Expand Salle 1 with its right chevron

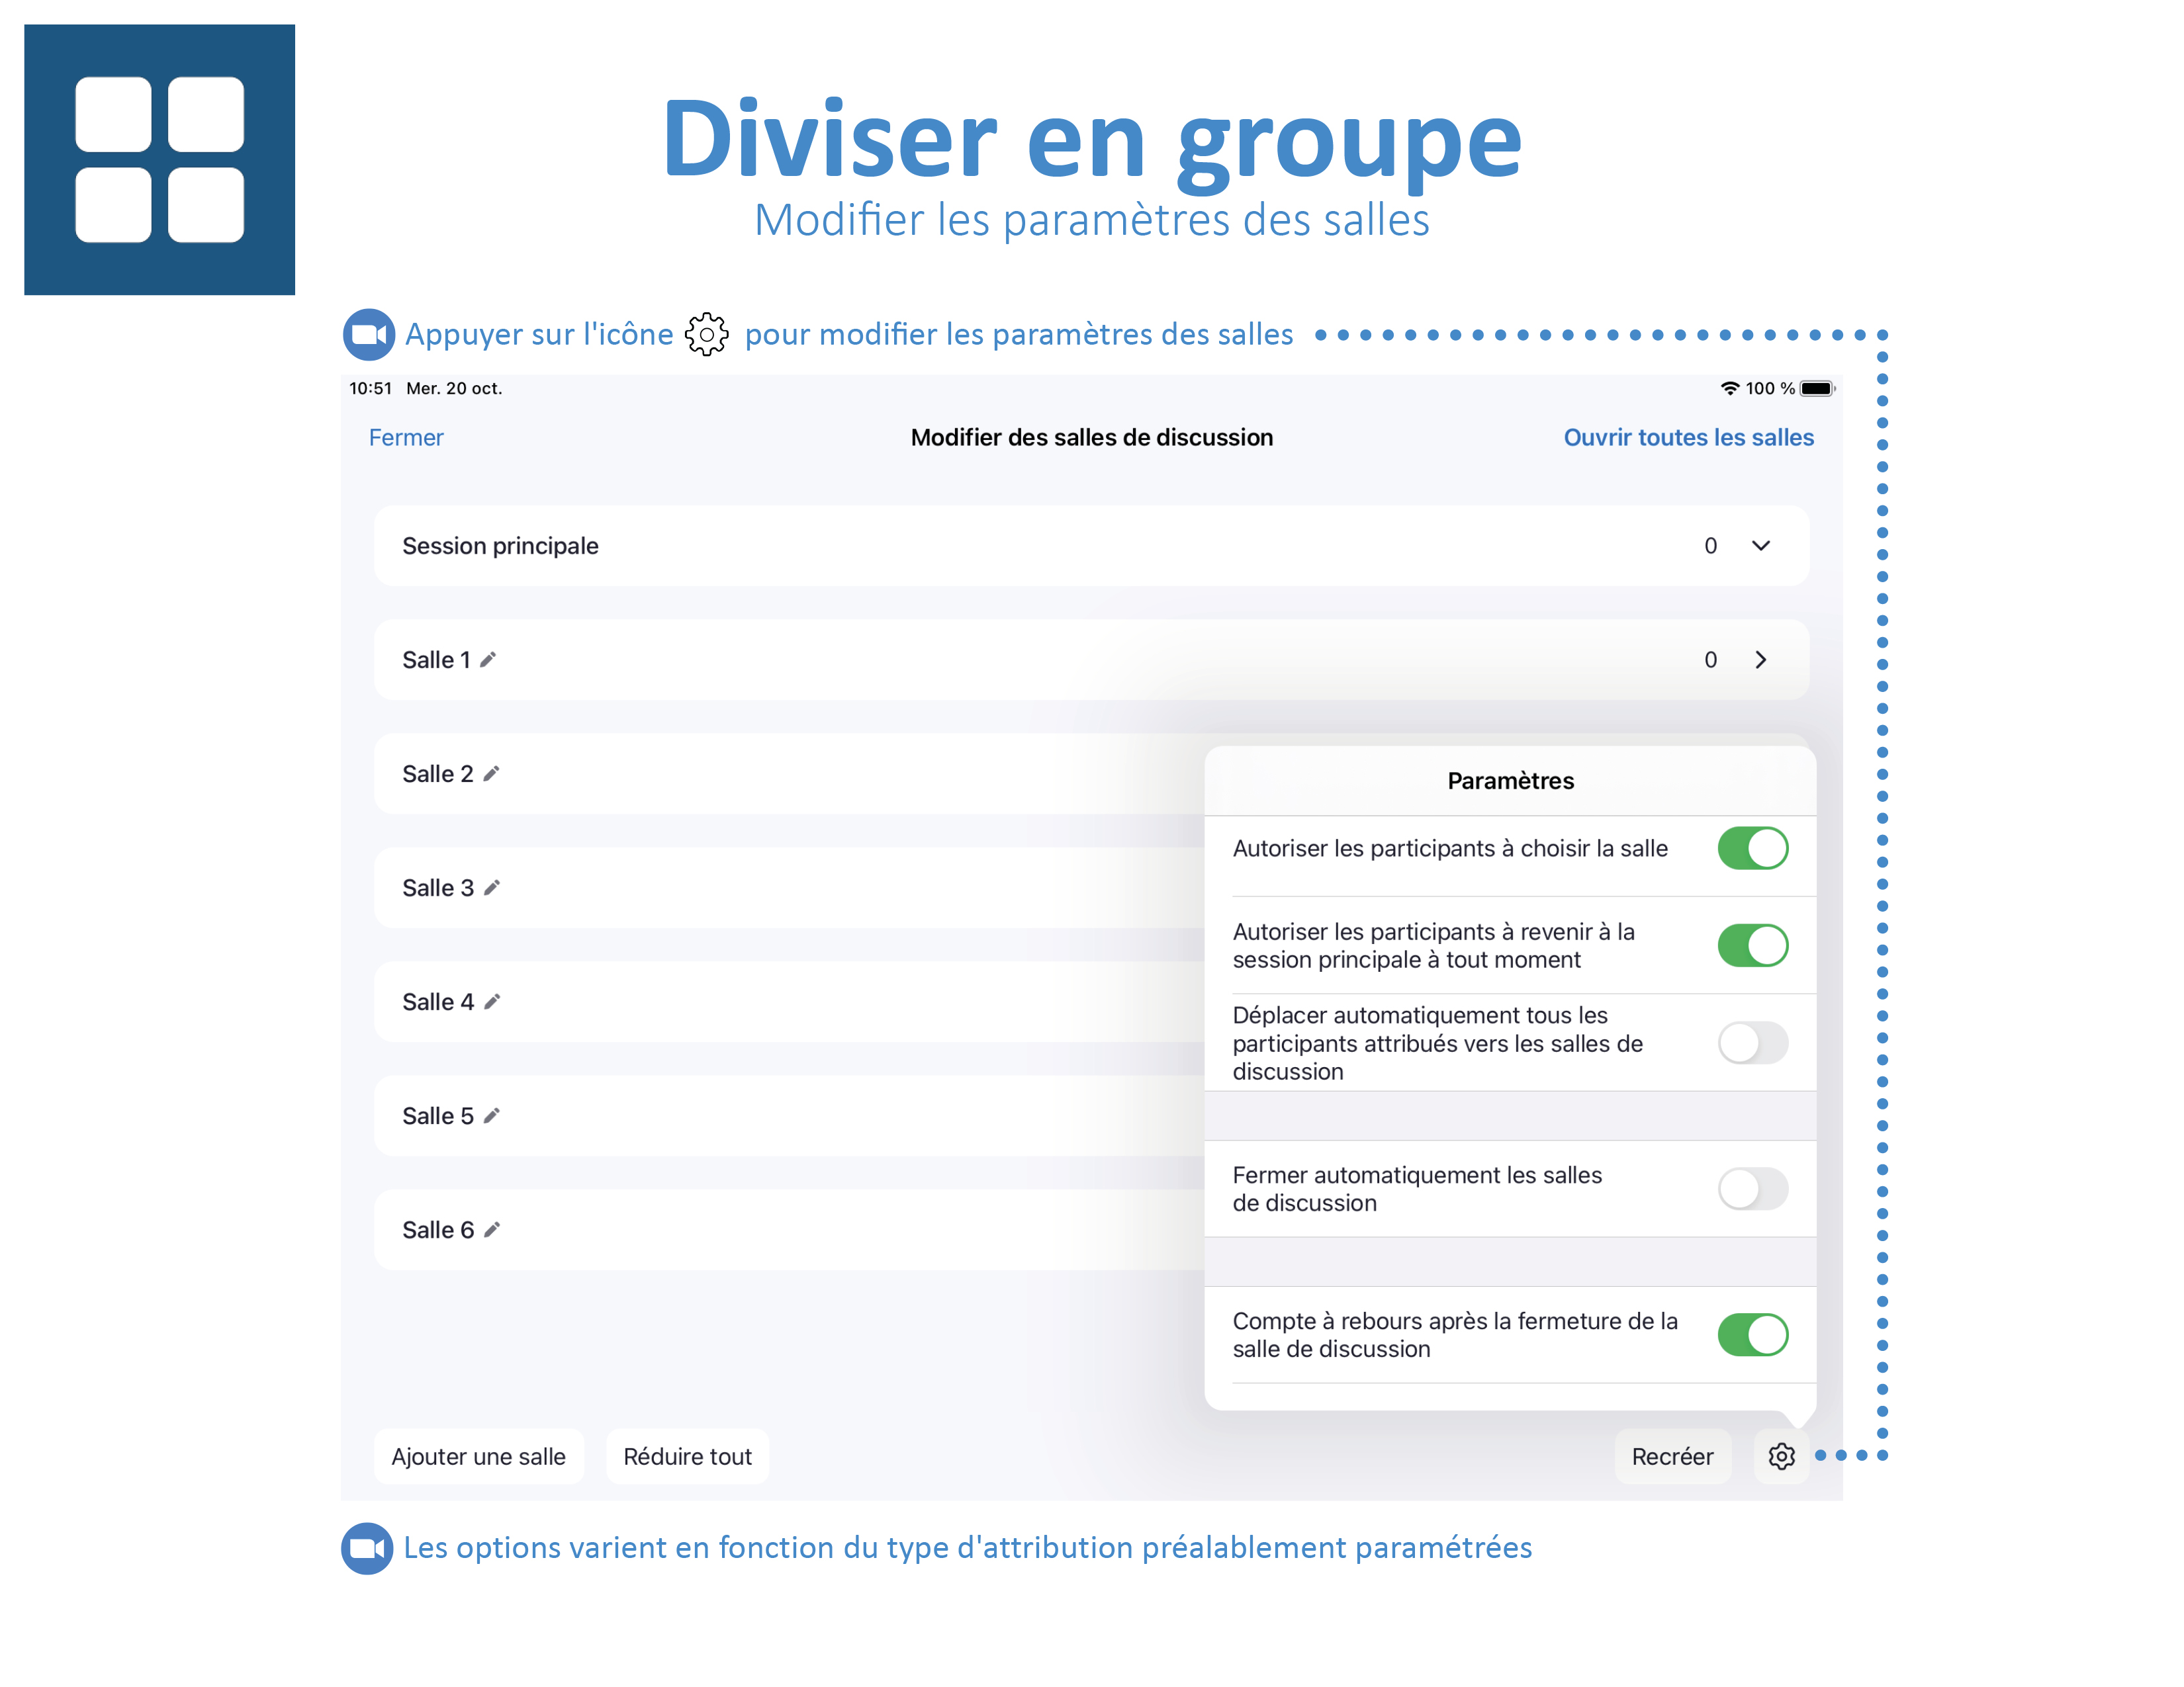click(1761, 660)
